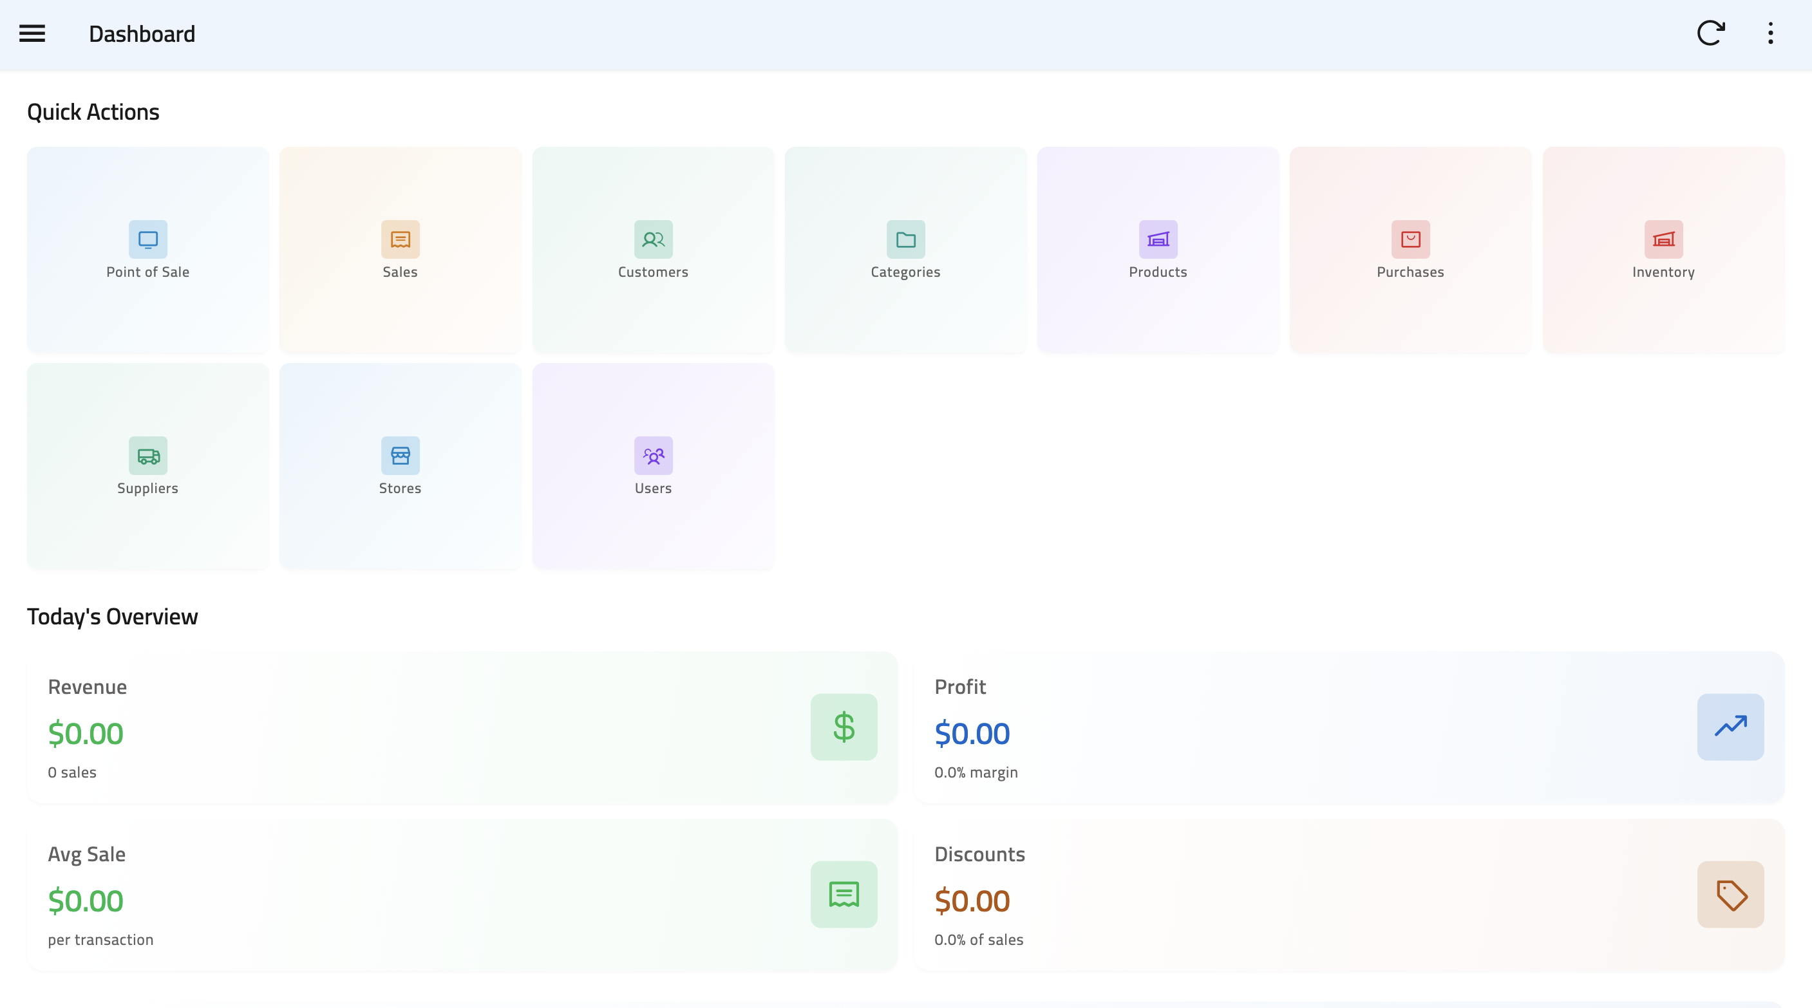Open the Stores storefront icon
The width and height of the screenshot is (1812, 1008).
pos(401,456)
